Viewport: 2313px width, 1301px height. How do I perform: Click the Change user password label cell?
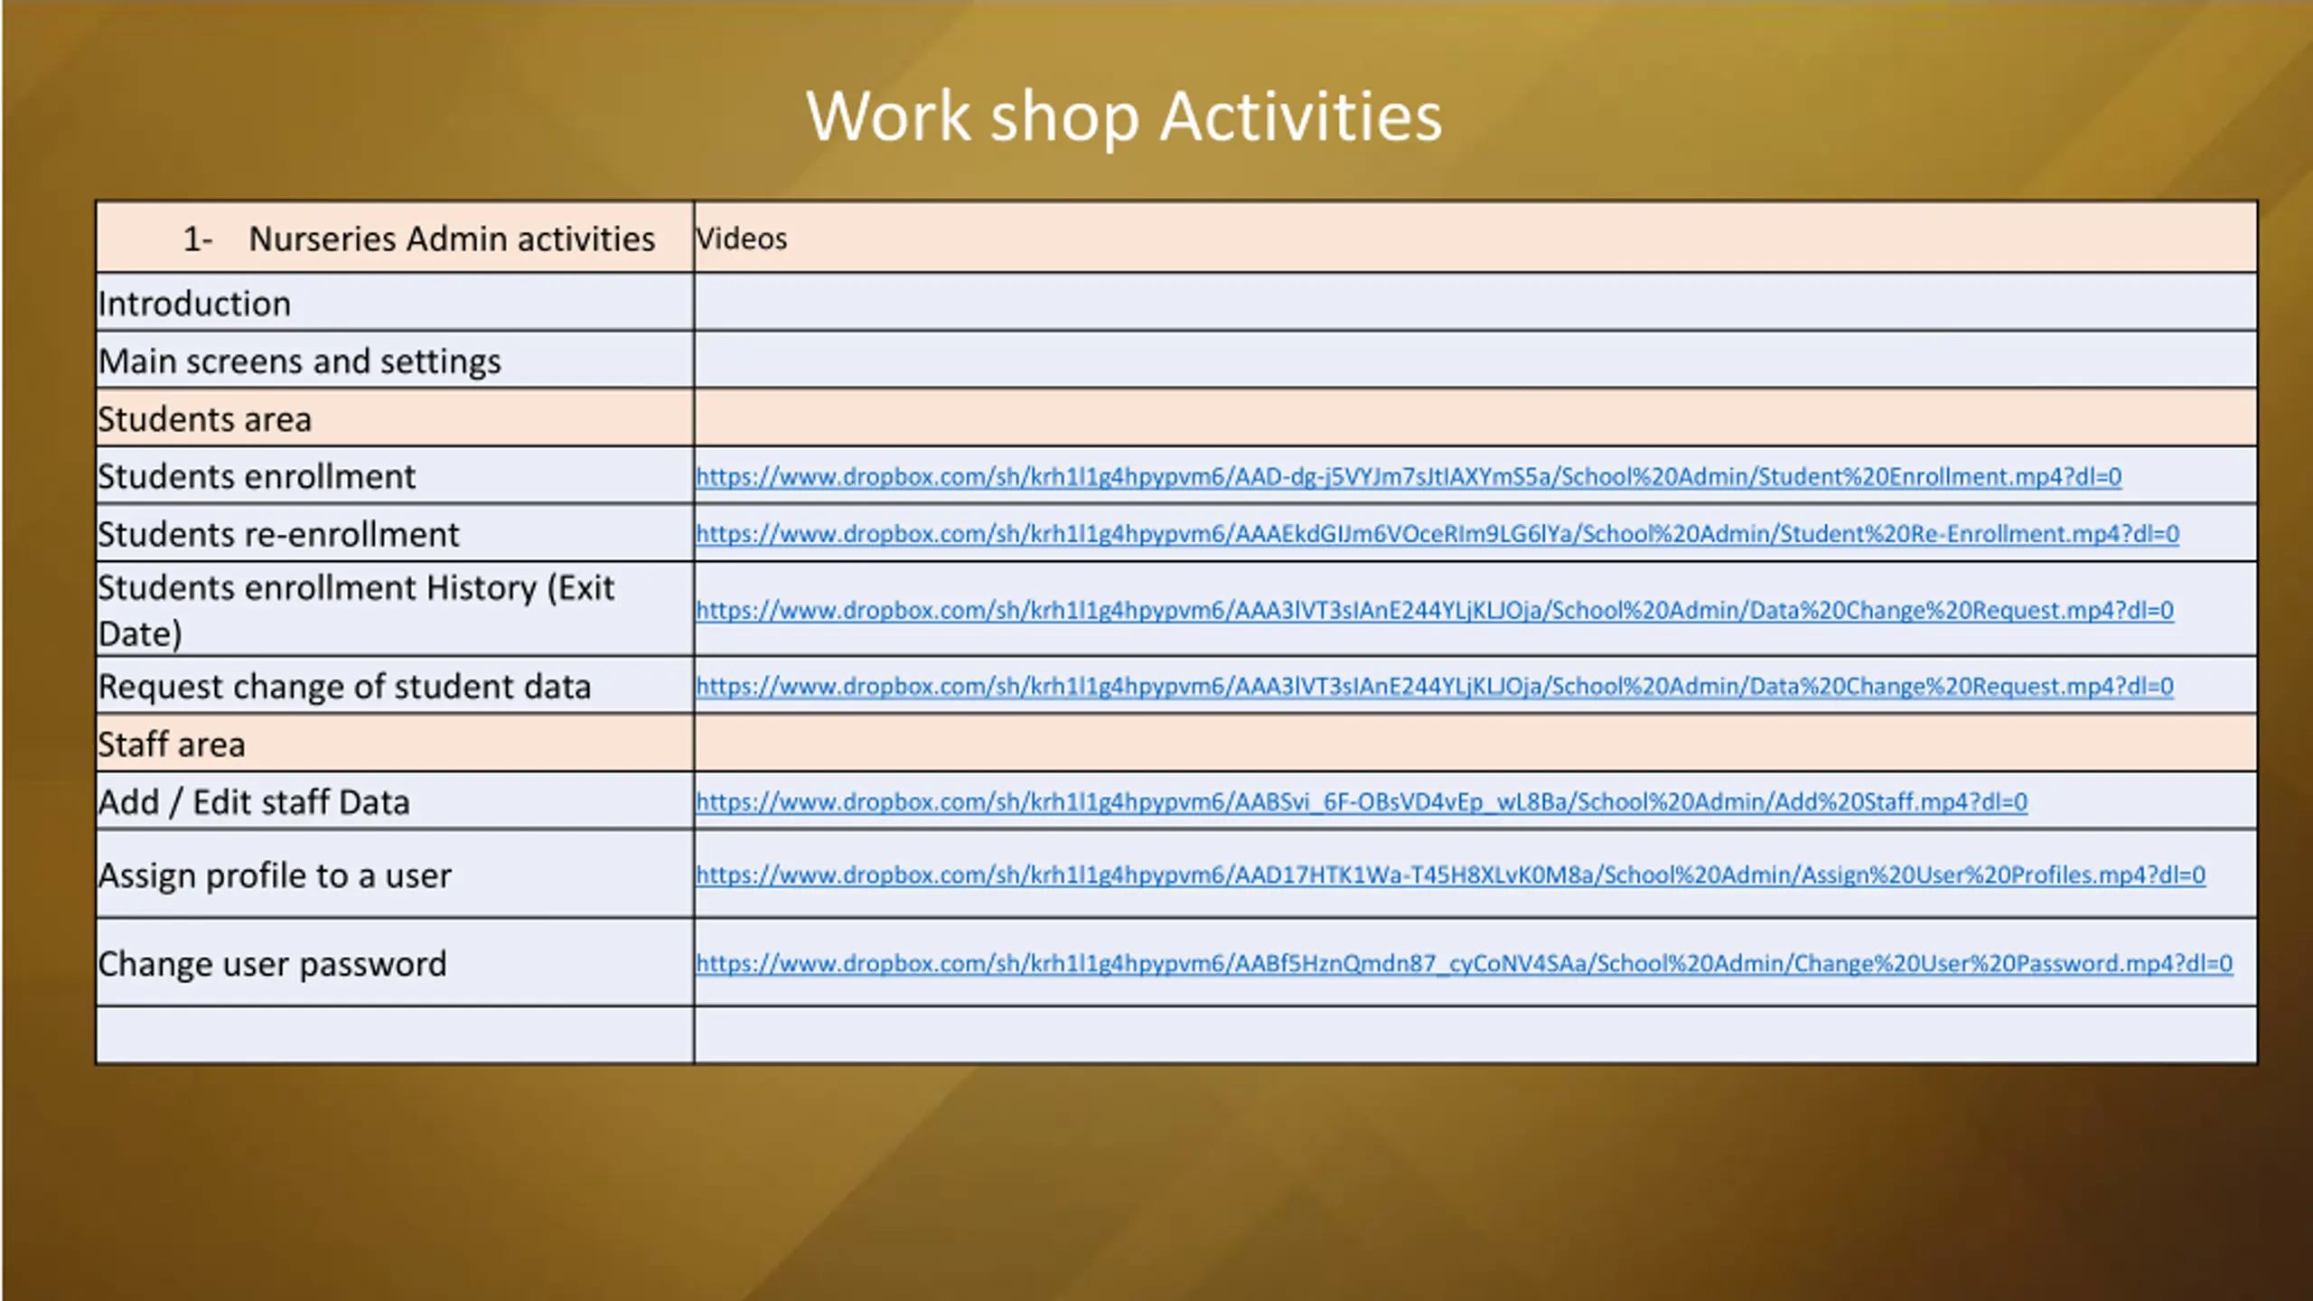272,963
